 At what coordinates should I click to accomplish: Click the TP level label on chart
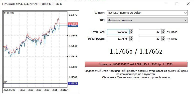click(5, 82)
